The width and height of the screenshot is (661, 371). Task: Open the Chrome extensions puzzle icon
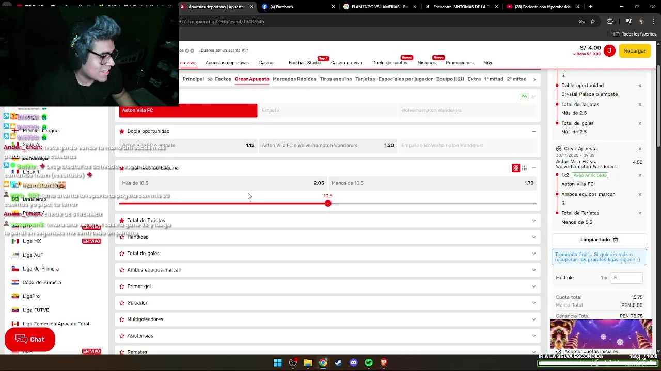(x=610, y=21)
